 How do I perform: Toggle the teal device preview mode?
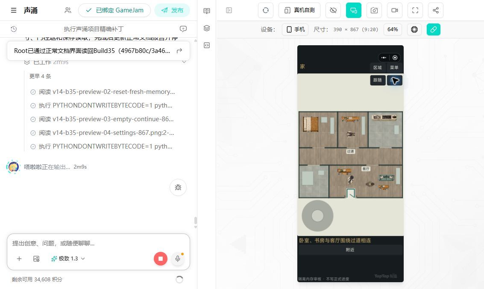(353, 10)
